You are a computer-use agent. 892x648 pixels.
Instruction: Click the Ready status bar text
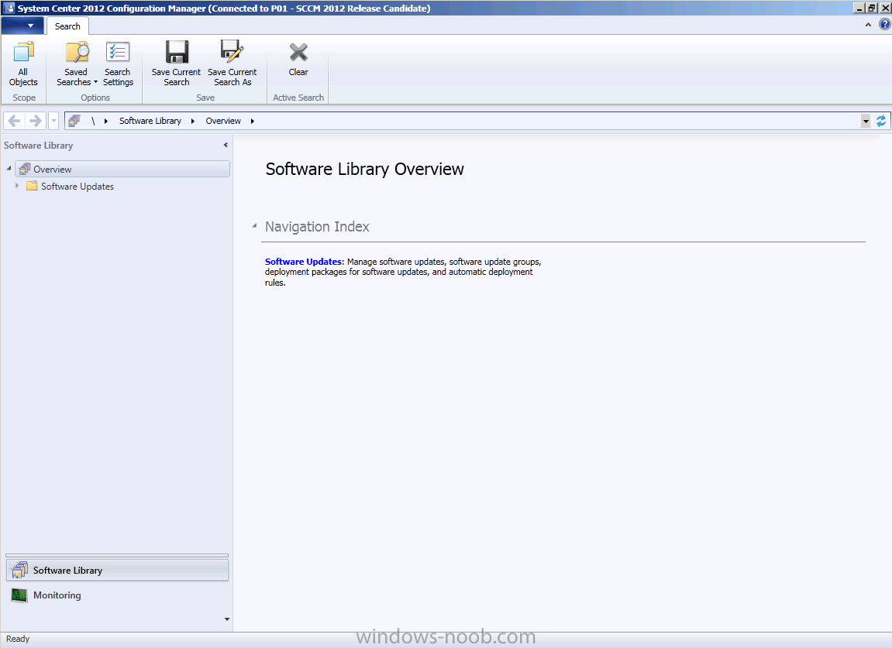(18, 639)
